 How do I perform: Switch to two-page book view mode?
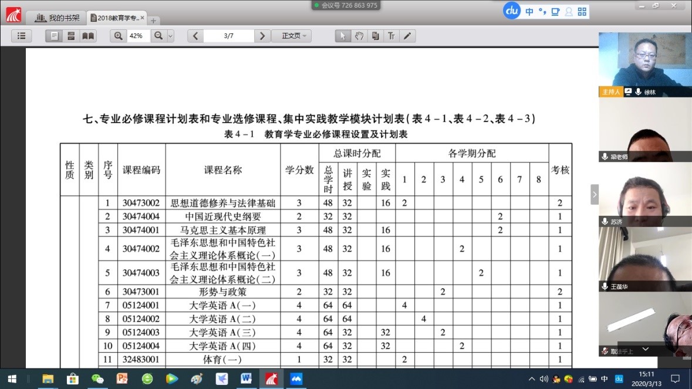coord(88,36)
